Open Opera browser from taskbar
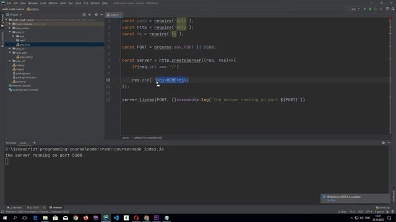Screen dimensions: 396x222 (136, 218)
